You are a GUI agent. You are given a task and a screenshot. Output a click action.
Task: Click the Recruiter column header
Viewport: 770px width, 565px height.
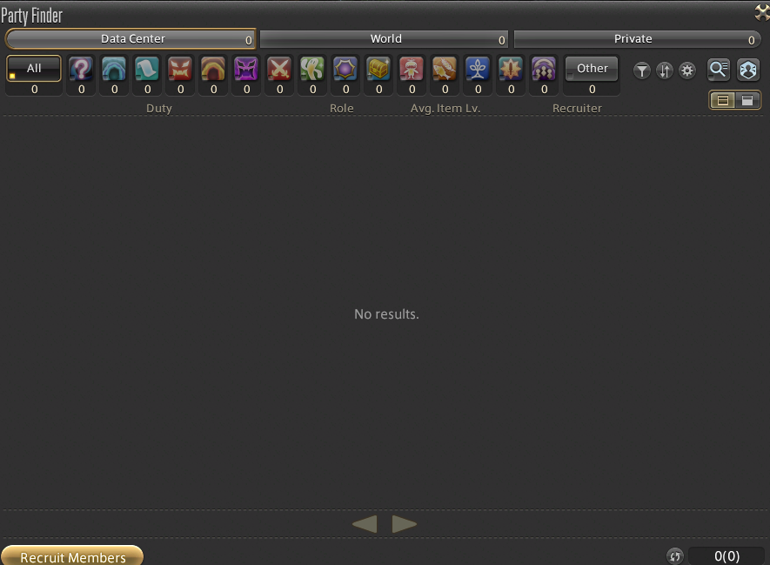click(577, 108)
